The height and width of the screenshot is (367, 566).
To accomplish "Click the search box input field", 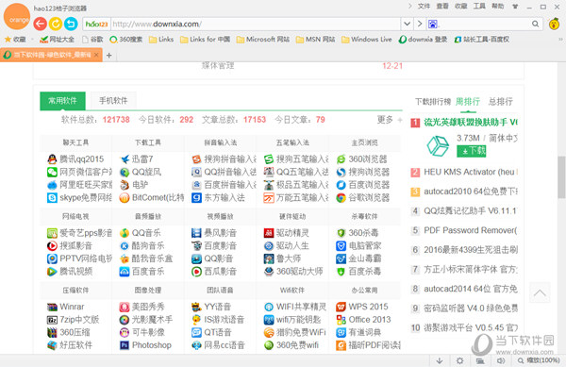I will pos(484,25).
